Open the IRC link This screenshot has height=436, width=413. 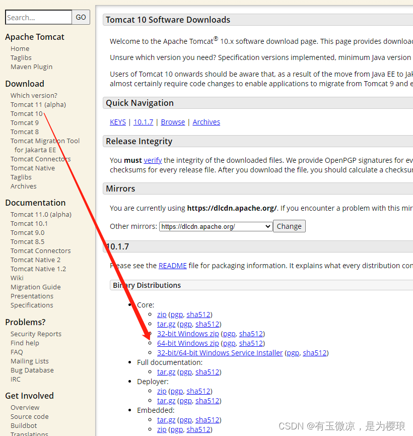[16, 379]
